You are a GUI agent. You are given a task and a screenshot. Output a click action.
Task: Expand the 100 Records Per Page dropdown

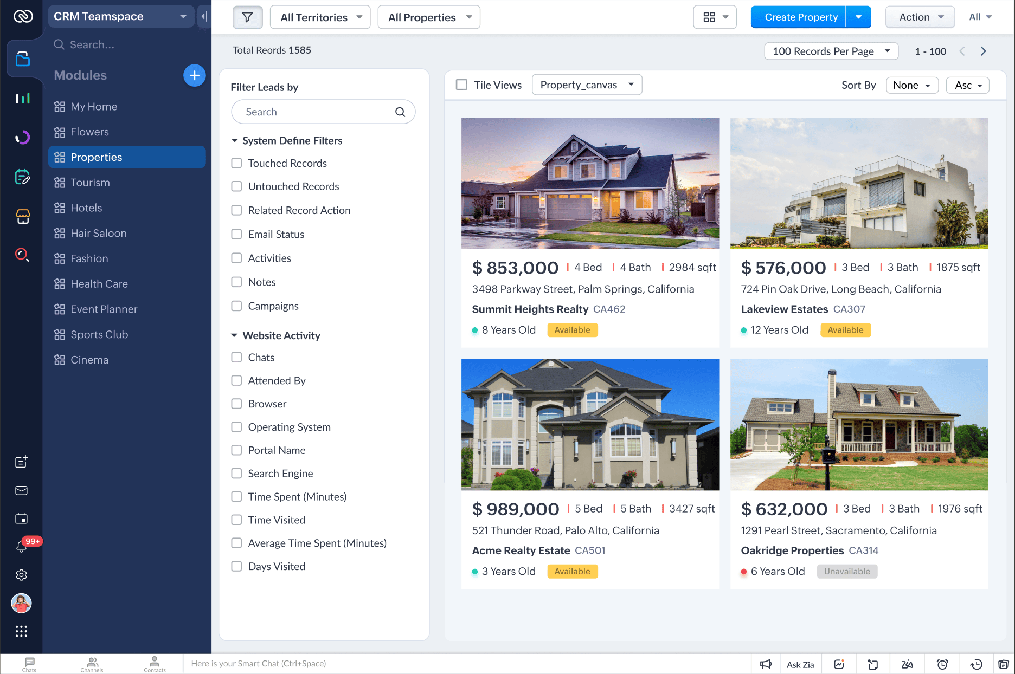831,51
